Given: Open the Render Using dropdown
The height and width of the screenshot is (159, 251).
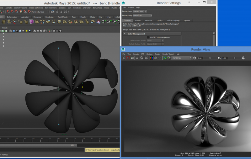Looking at the screenshot, I should (142, 15).
